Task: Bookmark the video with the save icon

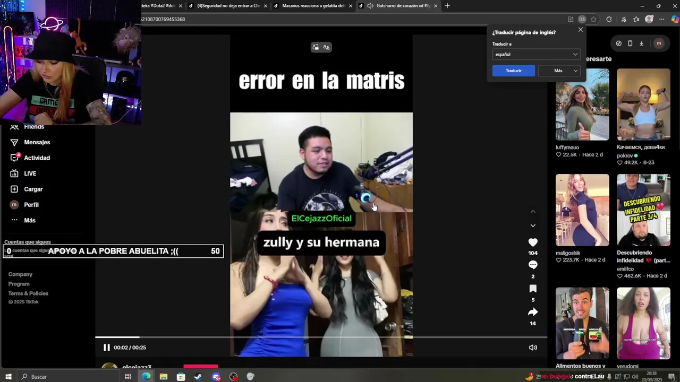Action: click(533, 289)
